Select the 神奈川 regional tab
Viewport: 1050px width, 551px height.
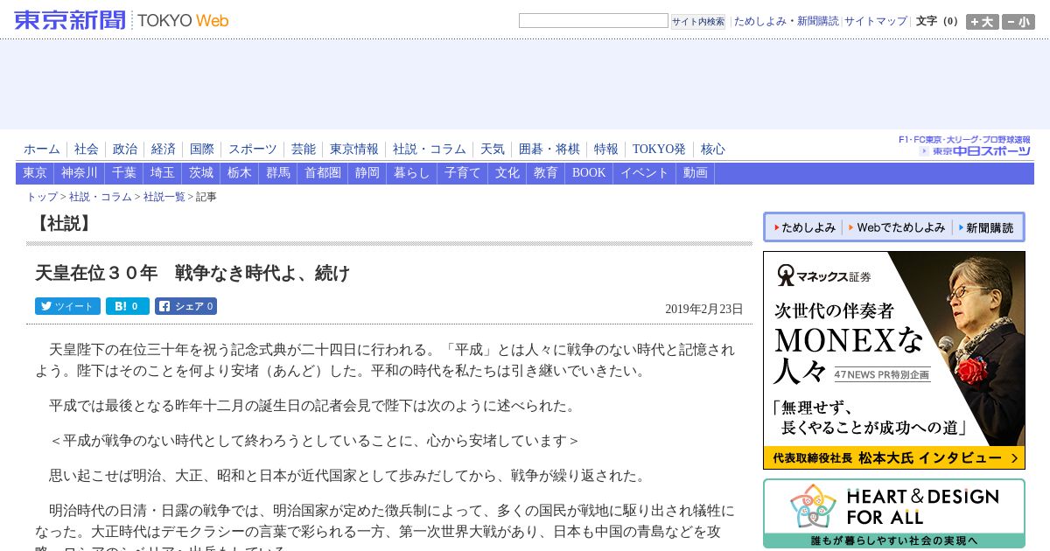(80, 173)
